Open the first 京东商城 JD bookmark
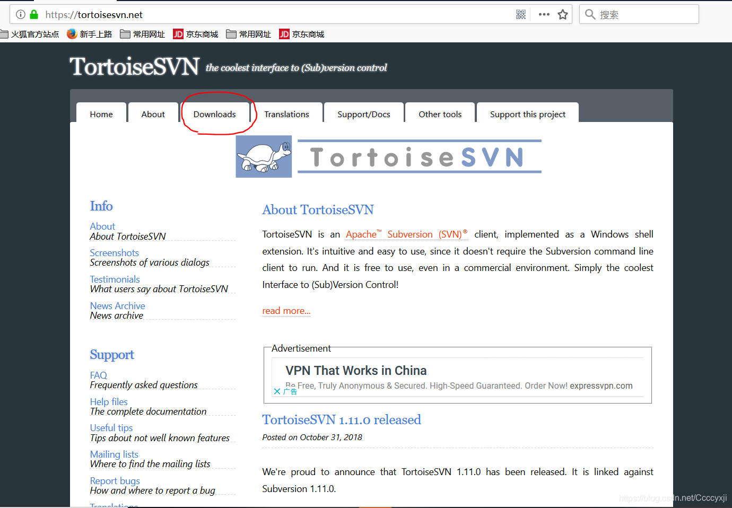The image size is (732, 508). click(x=196, y=34)
